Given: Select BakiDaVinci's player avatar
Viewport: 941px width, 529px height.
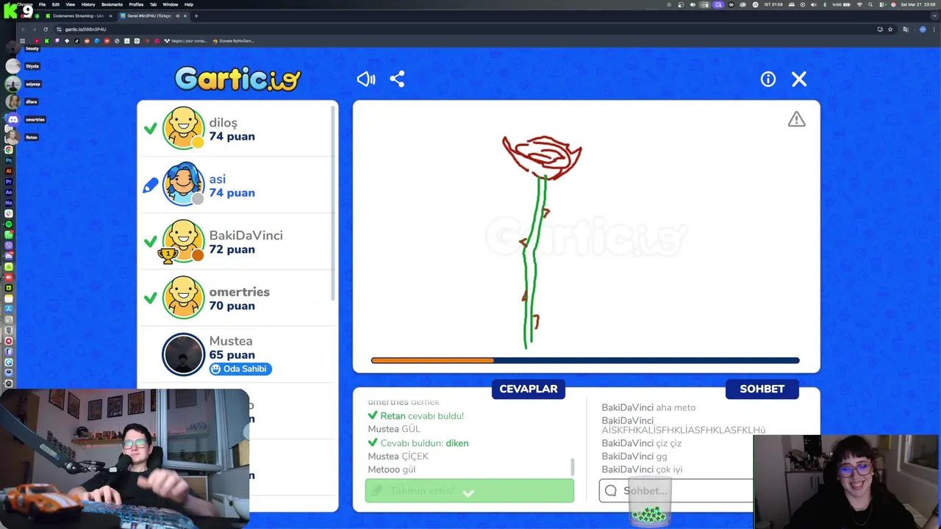Looking at the screenshot, I should click(x=183, y=241).
